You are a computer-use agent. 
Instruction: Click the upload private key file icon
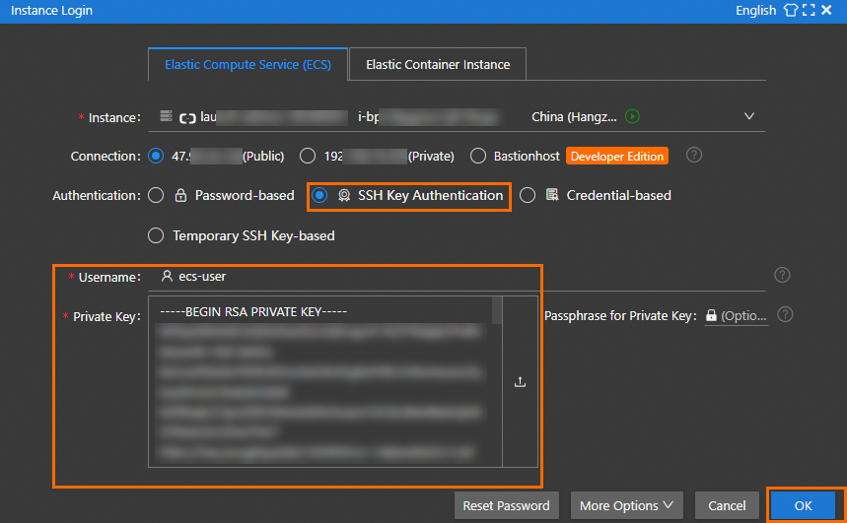521,382
